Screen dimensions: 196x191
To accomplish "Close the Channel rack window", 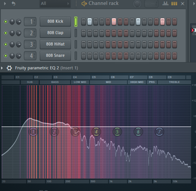I will point(182,4).
